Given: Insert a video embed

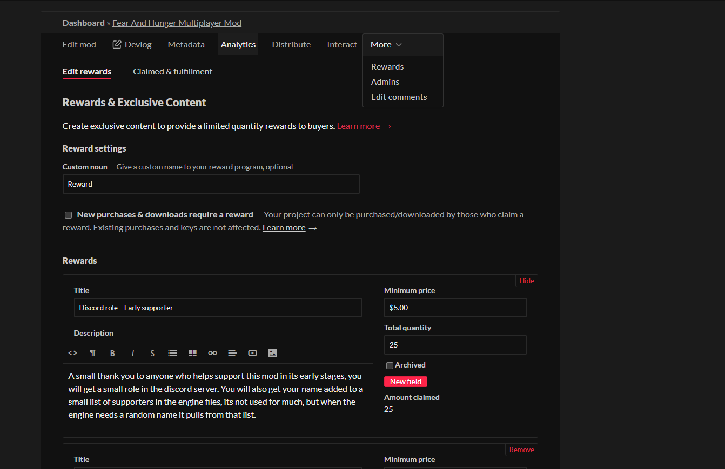Looking at the screenshot, I should coord(252,353).
